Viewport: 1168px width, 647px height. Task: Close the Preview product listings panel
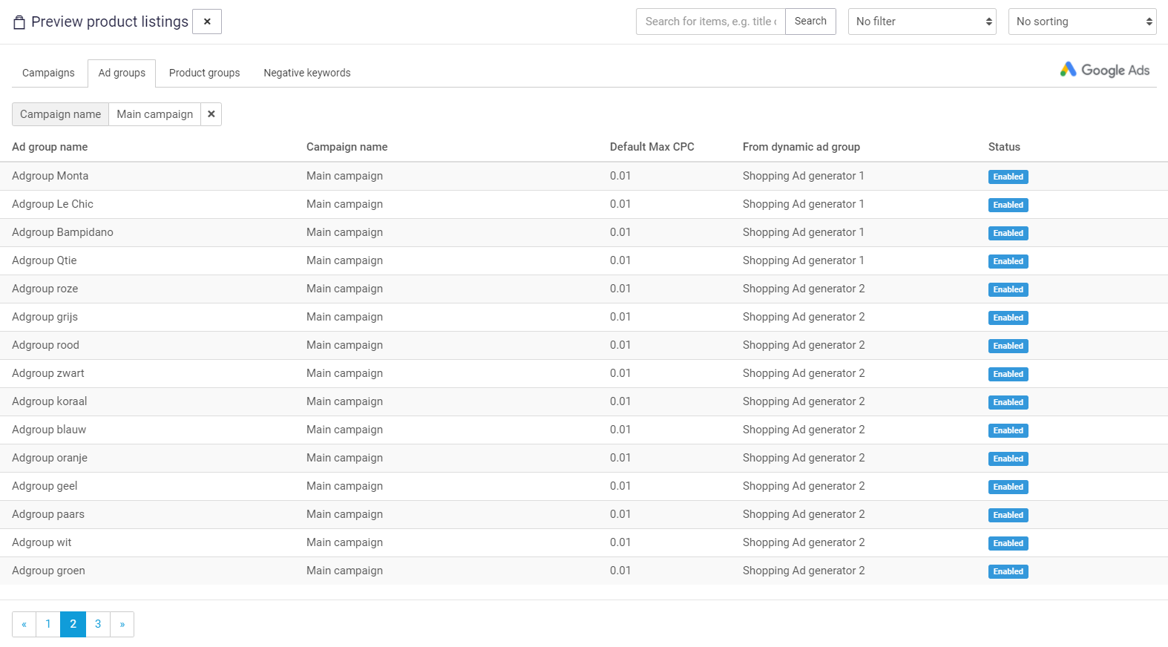point(207,22)
